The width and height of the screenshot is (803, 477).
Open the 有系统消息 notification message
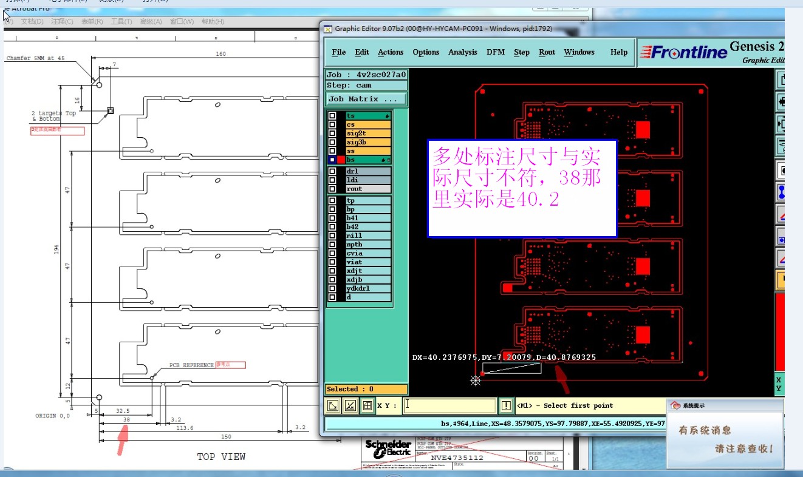click(705, 430)
